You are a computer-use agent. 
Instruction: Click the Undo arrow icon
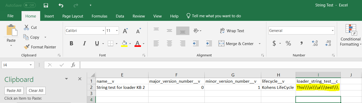pos(61,5)
